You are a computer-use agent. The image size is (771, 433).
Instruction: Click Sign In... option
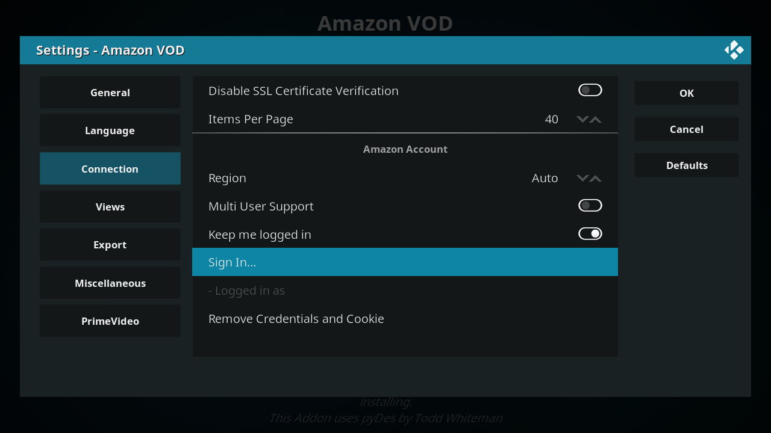[405, 262]
